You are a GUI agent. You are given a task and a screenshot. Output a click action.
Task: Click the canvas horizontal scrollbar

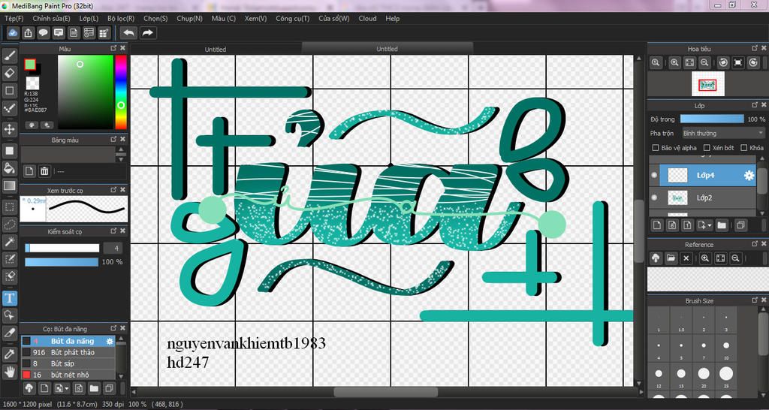click(x=386, y=392)
